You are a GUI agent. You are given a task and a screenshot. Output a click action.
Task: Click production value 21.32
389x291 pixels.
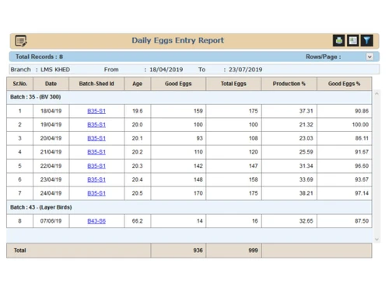click(x=306, y=125)
